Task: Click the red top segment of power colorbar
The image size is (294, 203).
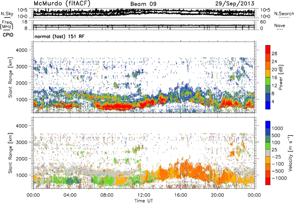Action: 268,49
